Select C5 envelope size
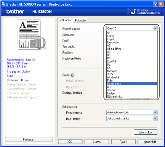165x147 pixels. pyautogui.click(x=132, y=68)
